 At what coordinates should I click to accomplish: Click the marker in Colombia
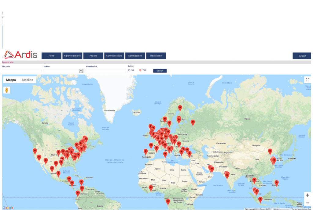[82, 189]
